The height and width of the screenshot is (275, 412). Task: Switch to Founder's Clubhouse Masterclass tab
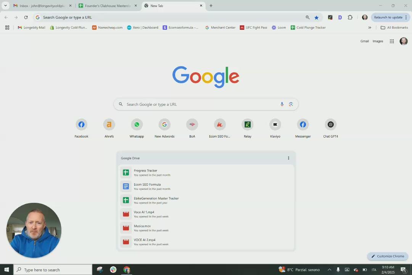[x=108, y=6]
